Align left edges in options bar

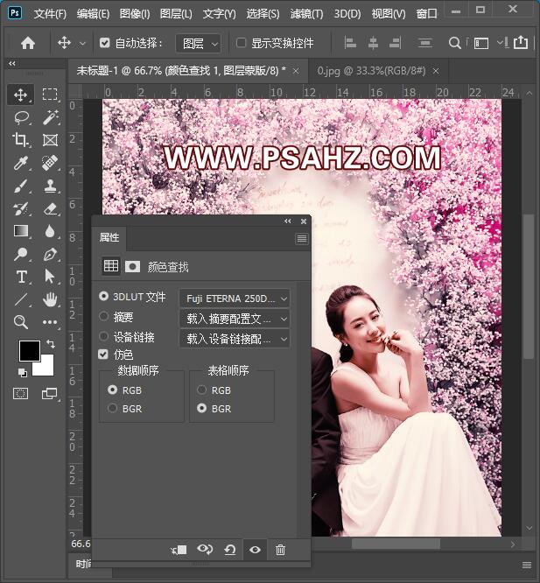(350, 43)
